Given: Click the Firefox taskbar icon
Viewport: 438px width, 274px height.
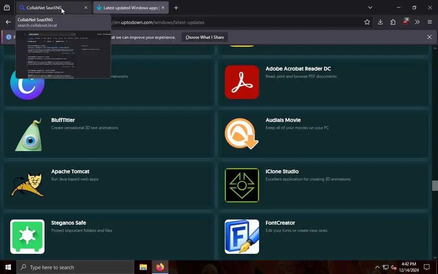Looking at the screenshot, I should tap(160, 267).
